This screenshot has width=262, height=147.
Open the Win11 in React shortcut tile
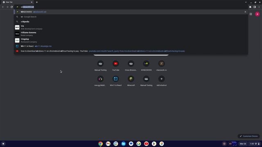115,81
